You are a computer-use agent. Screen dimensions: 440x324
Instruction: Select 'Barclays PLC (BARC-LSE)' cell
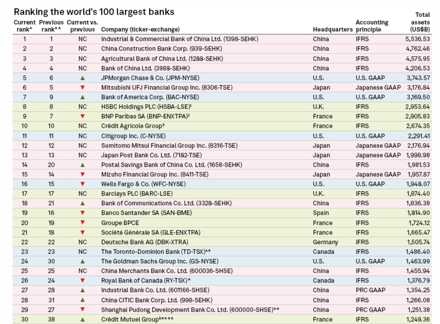point(137,194)
